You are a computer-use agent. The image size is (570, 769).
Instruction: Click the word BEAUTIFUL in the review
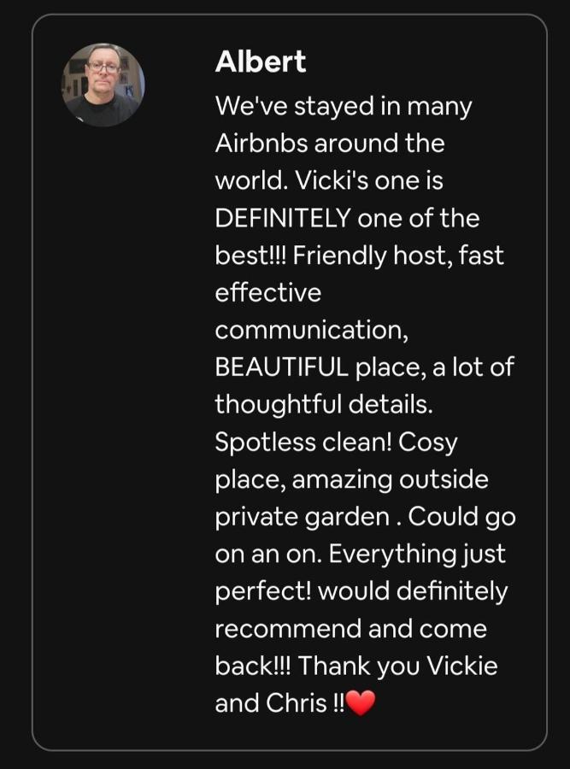click(x=281, y=367)
